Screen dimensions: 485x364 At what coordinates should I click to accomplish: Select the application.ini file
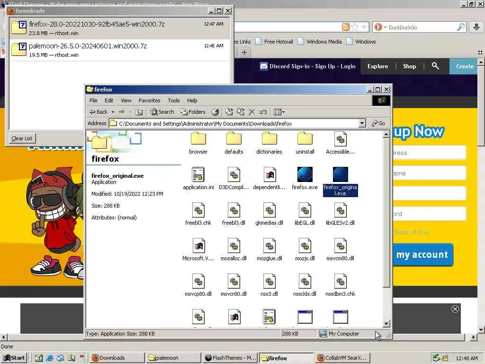point(198,178)
